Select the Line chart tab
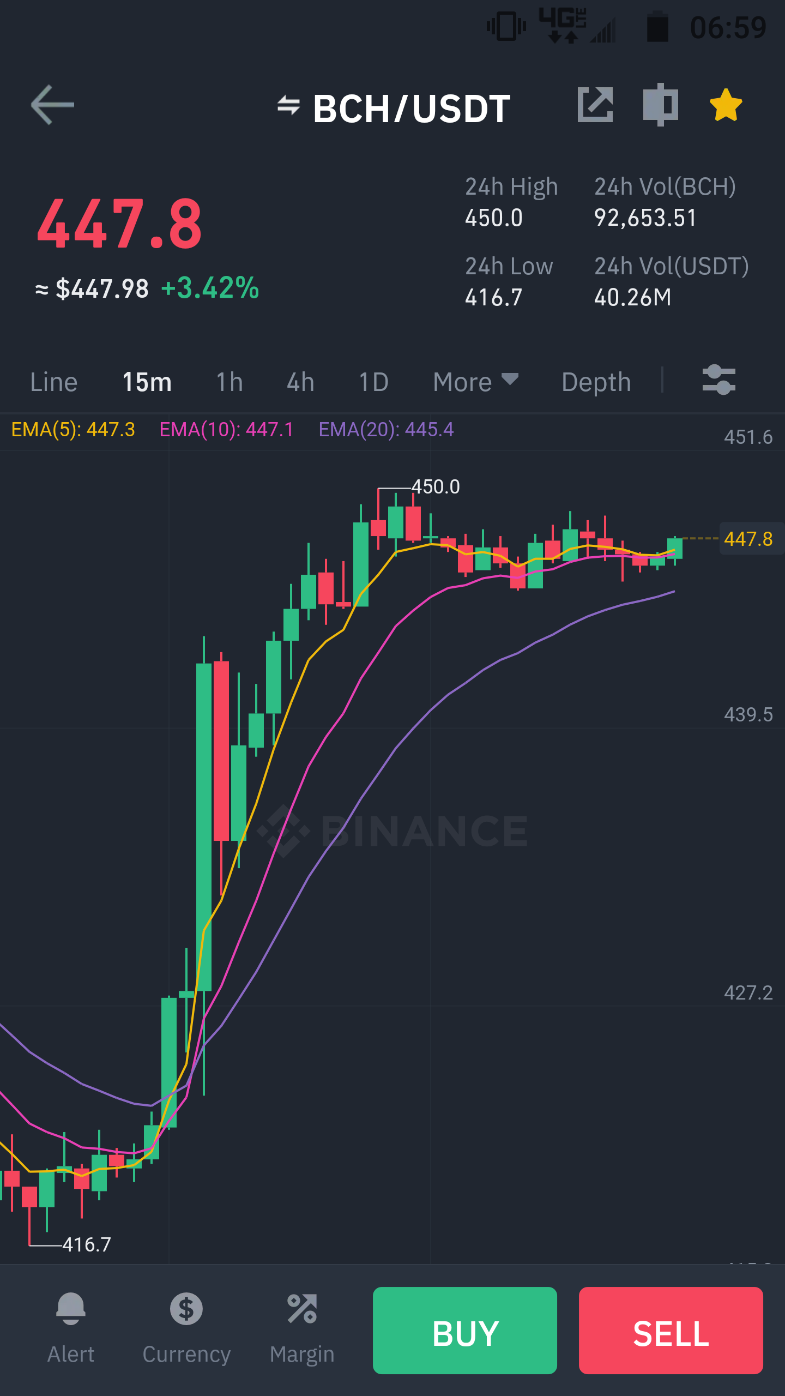785x1396 pixels. pos(54,382)
